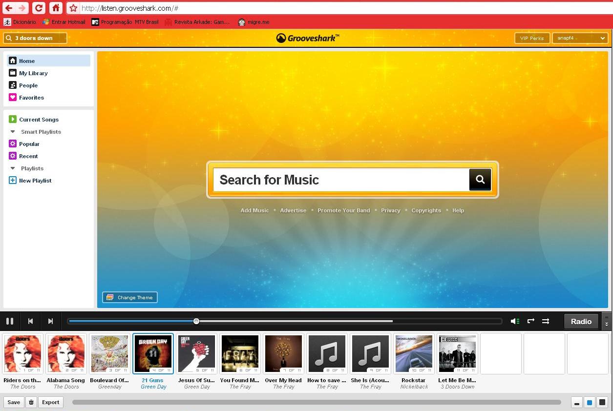Click the queue horizontal scrollbar
613x411 pixels.
[317, 402]
